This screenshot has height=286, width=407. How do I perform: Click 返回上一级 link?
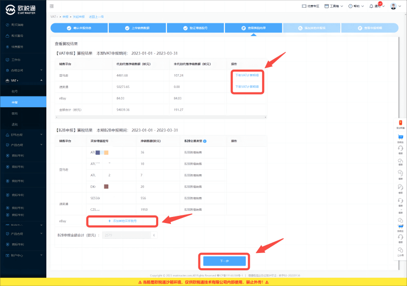[x=96, y=17]
